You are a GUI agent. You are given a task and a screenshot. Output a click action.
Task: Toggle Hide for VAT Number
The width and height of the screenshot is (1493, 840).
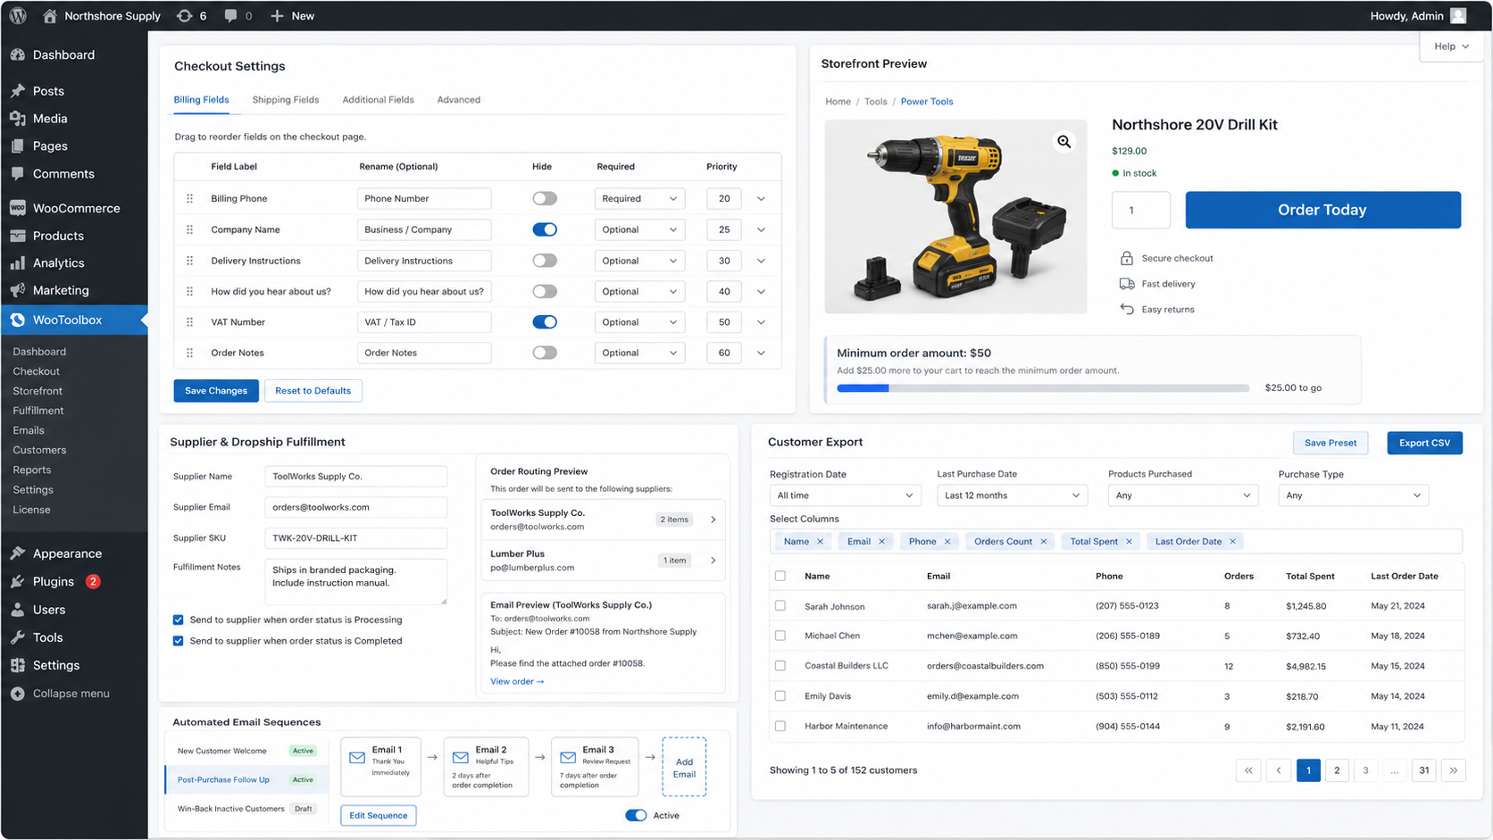(x=545, y=322)
